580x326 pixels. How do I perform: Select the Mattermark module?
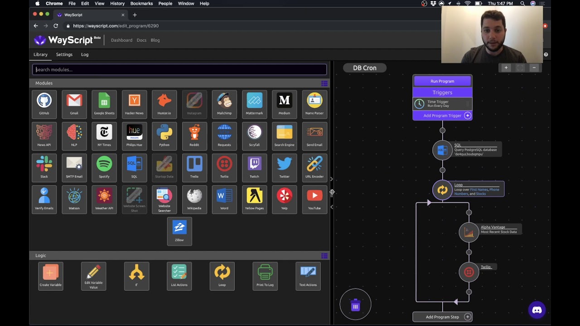(x=254, y=104)
